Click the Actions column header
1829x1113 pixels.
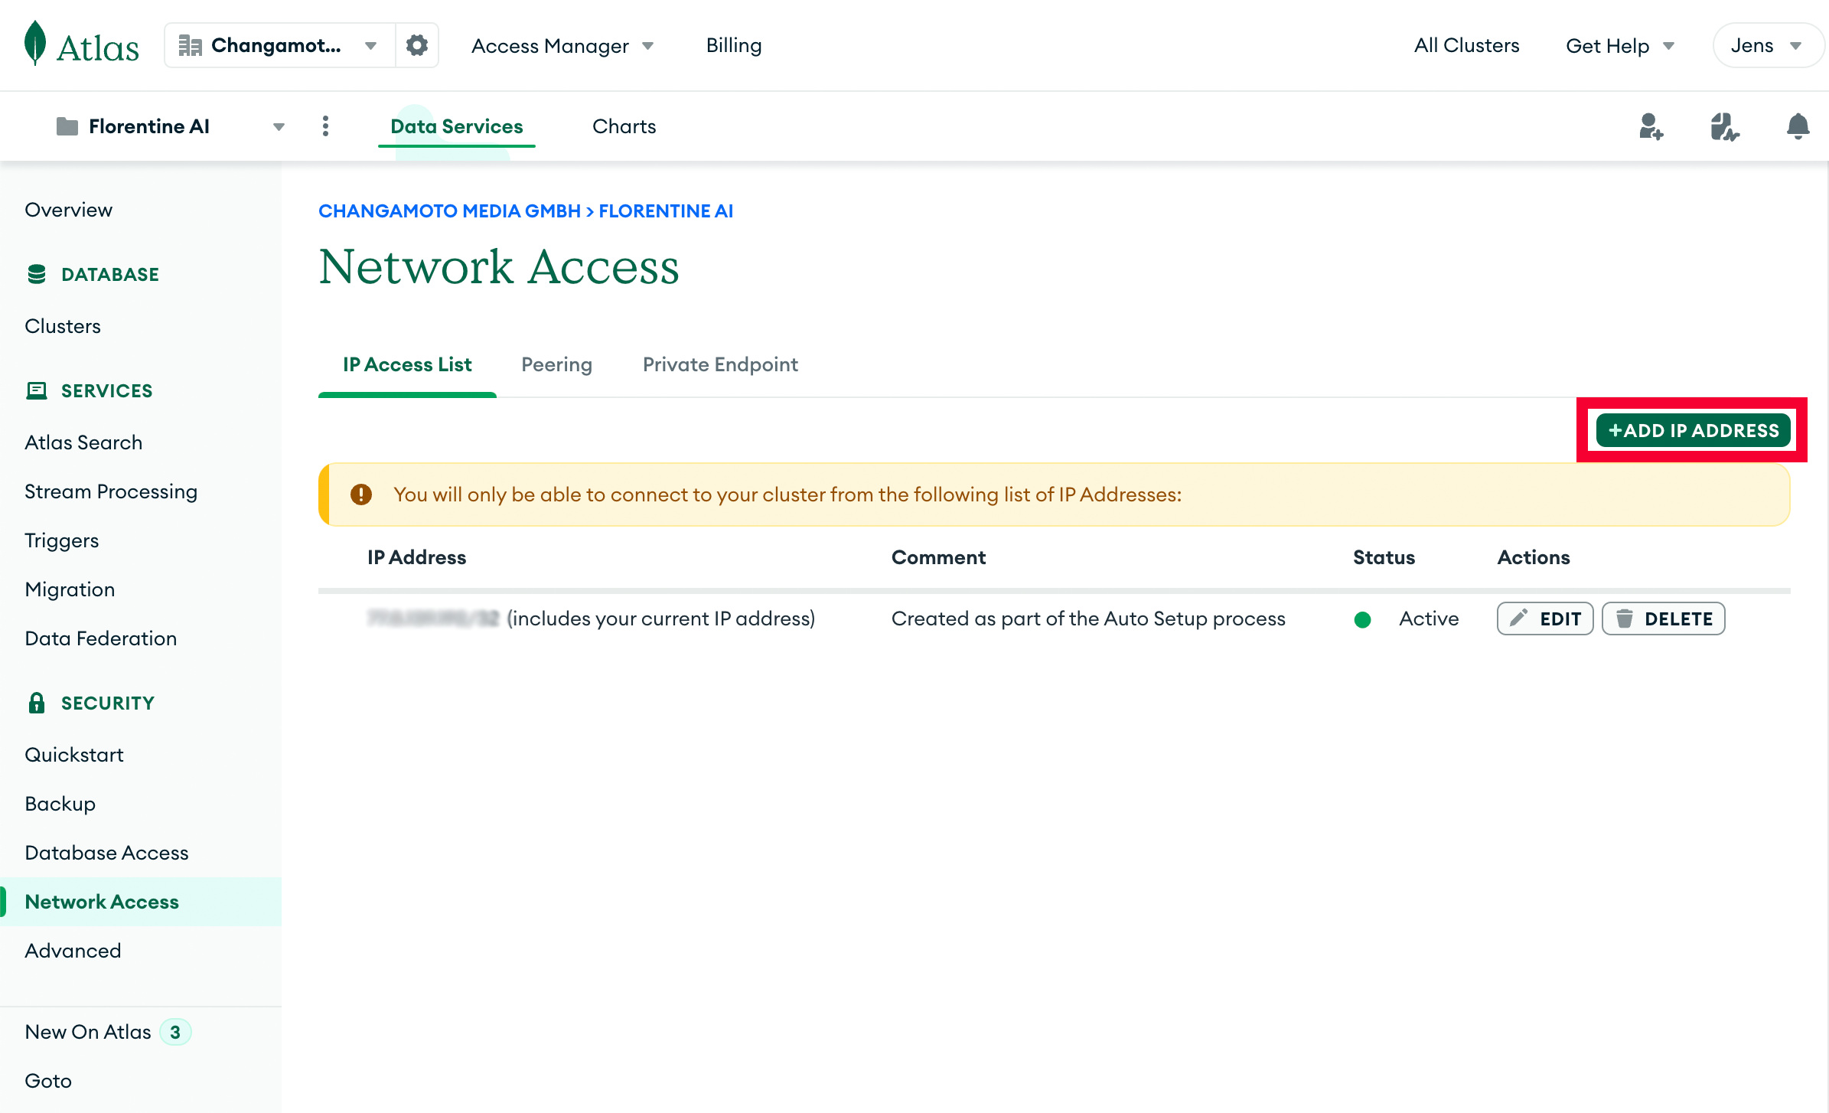click(x=1534, y=557)
